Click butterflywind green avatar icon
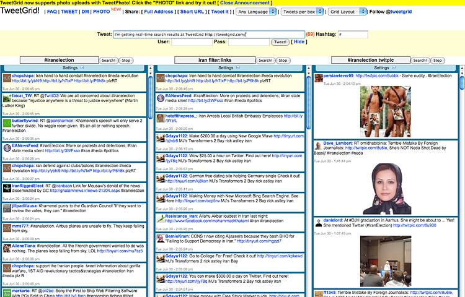The height and width of the screenshot is (297, 465). click(7, 123)
